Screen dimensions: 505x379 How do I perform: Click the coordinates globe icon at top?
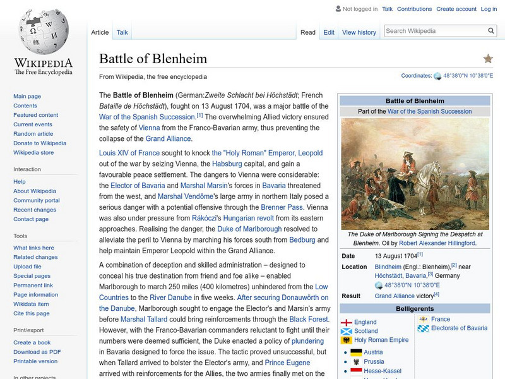[437, 76]
